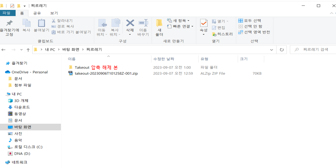Refresh the folder view
The image size is (336, 168).
click(282, 50)
